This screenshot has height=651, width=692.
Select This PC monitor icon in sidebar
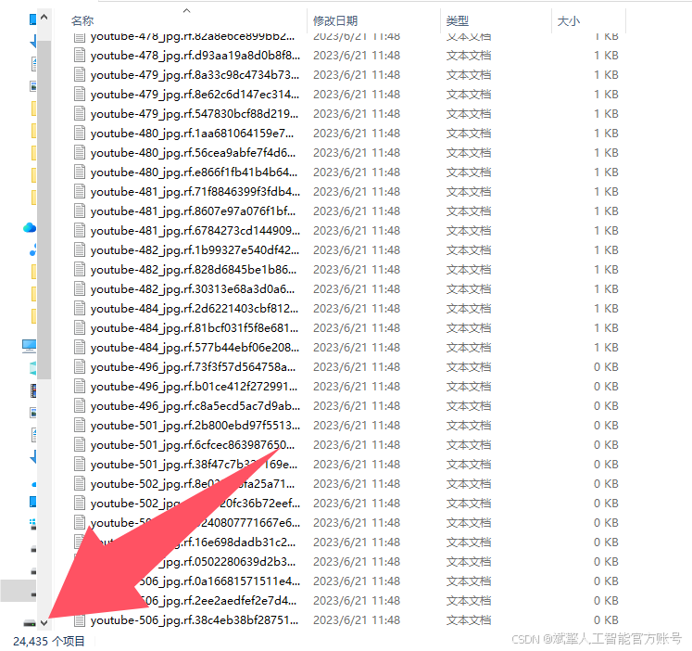(x=29, y=346)
